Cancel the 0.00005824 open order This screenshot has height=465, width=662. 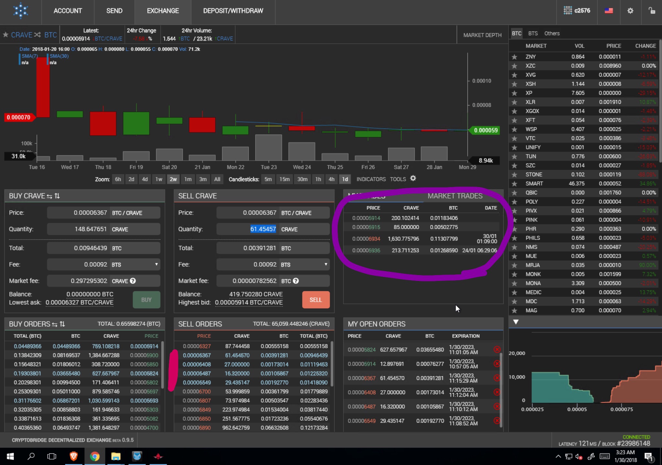point(497,349)
